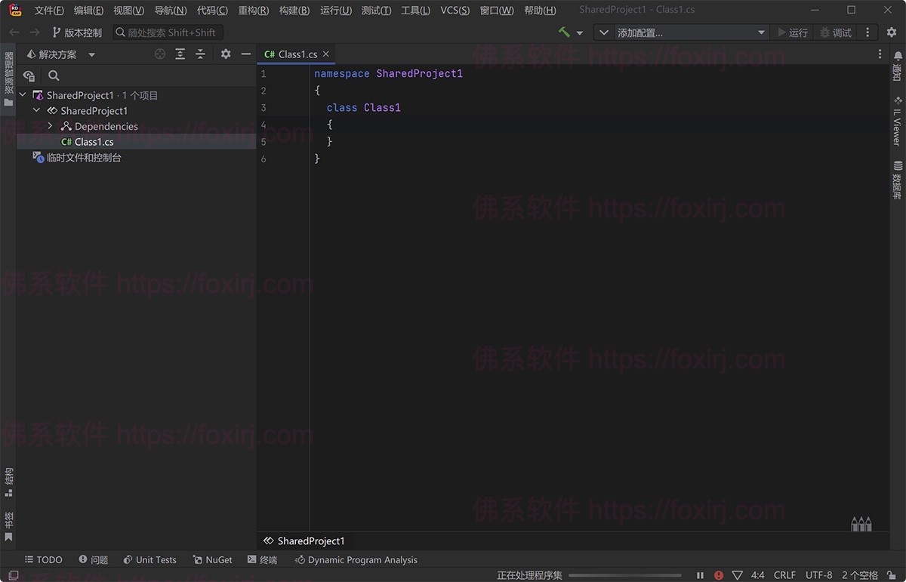Click the build hammer icon
The height and width of the screenshot is (582, 906).
[565, 32]
